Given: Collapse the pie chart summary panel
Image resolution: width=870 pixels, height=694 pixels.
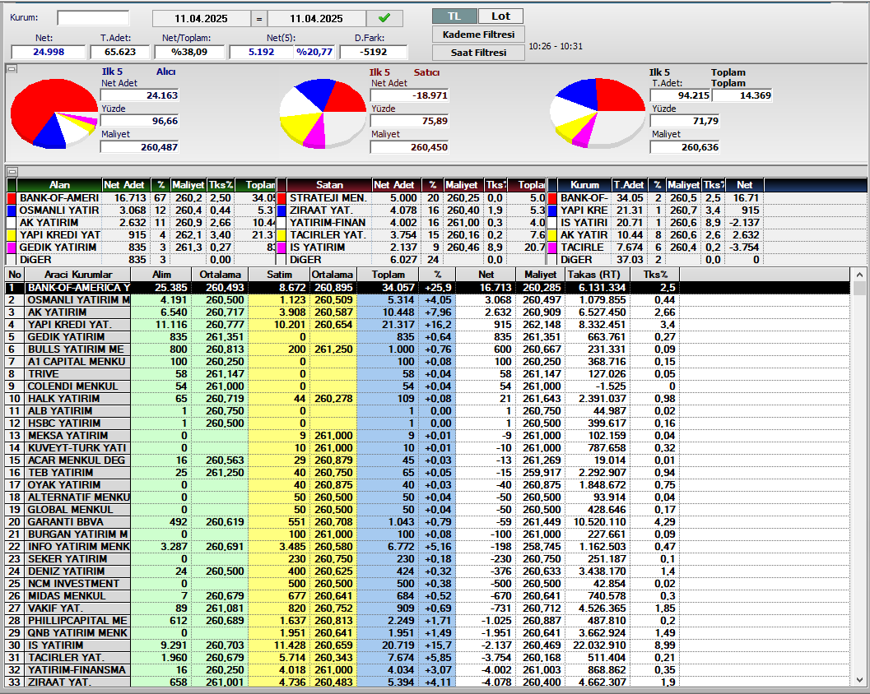Looking at the screenshot, I should point(12,69).
